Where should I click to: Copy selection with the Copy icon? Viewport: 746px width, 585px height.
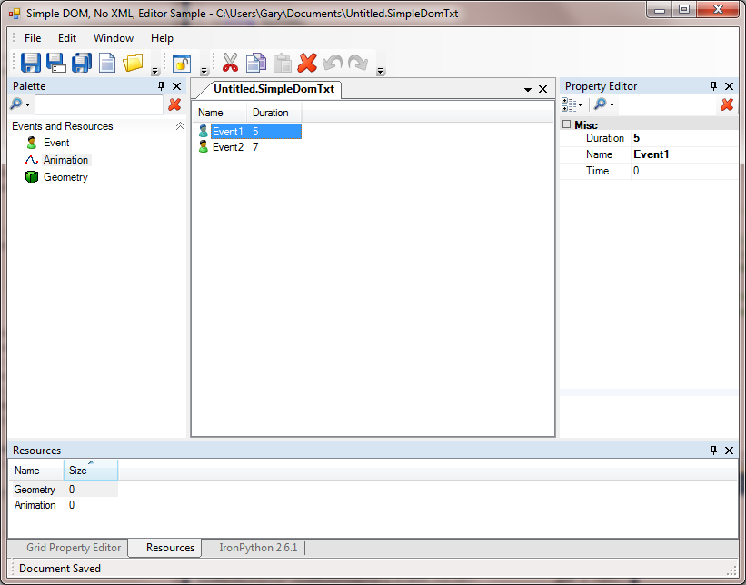pyautogui.click(x=256, y=63)
